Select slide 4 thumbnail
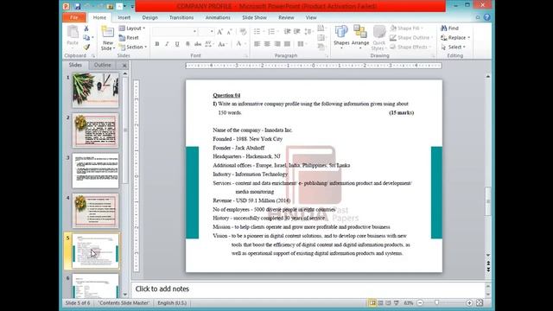The height and width of the screenshot is (311, 553). pos(96,211)
